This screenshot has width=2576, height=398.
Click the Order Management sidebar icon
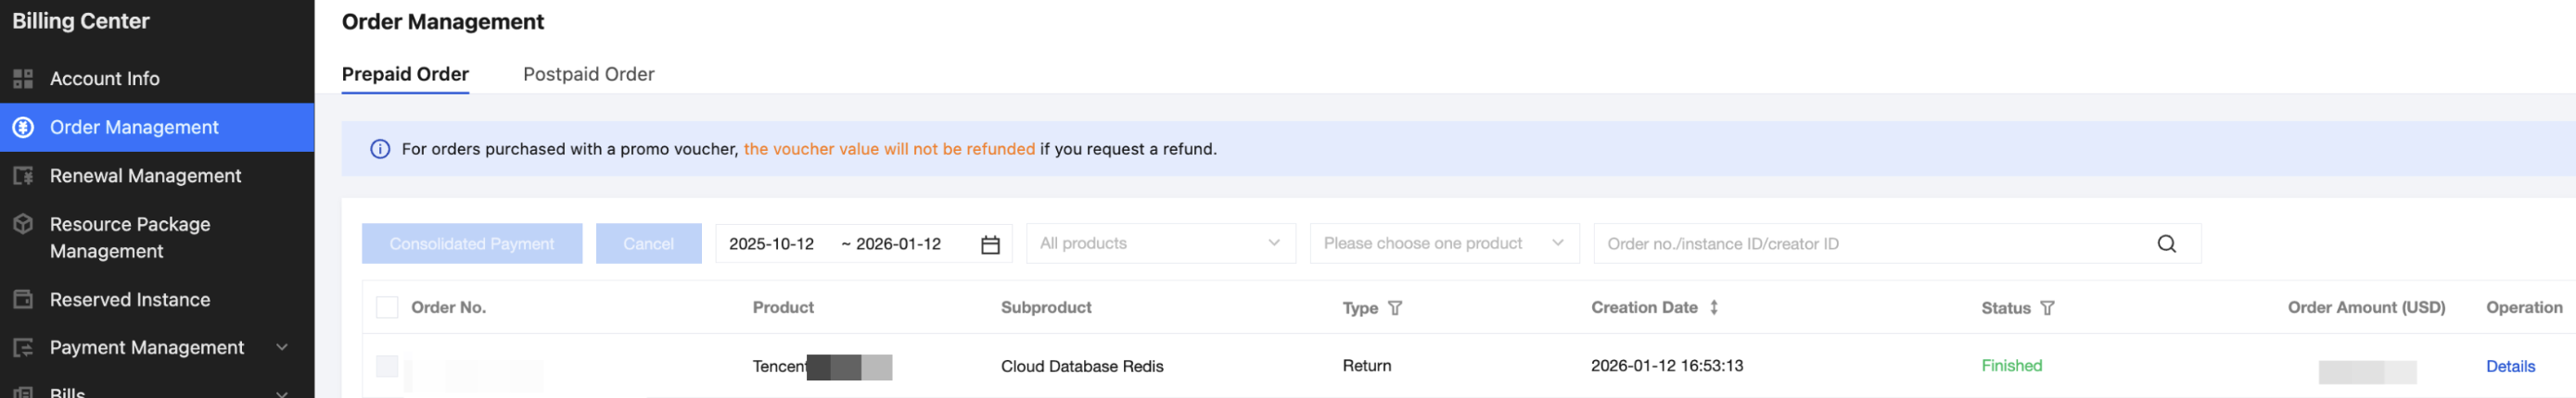click(x=23, y=128)
